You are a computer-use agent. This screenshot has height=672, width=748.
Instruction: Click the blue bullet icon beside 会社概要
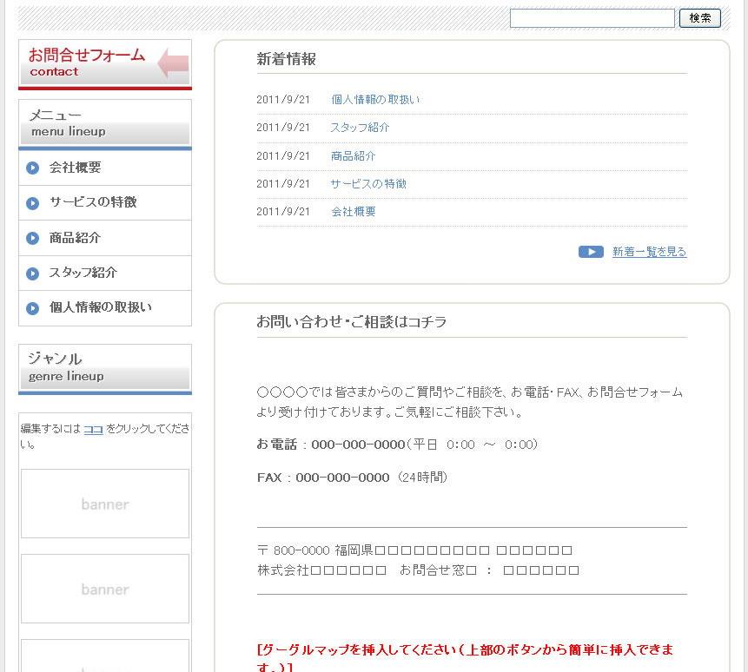click(x=33, y=168)
